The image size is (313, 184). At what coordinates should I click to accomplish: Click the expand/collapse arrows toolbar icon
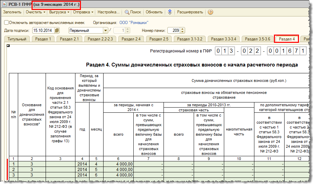click(x=170, y=12)
